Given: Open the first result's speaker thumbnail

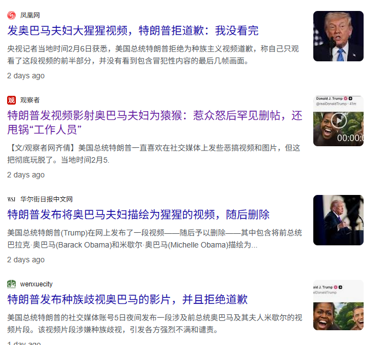Looking at the screenshot, I should 338,36.
